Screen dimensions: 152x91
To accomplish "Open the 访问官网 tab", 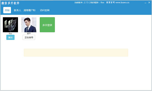I will click(45, 10).
